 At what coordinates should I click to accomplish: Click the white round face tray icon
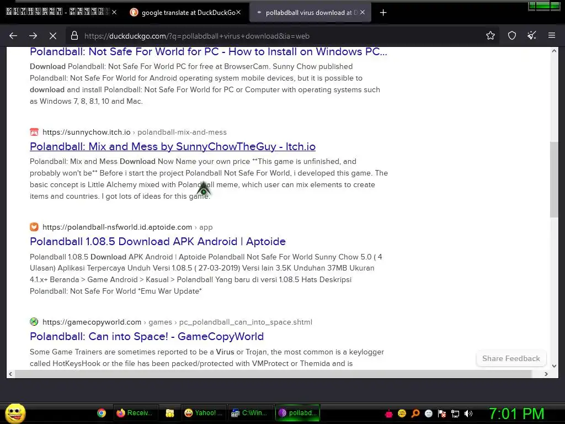(428, 414)
